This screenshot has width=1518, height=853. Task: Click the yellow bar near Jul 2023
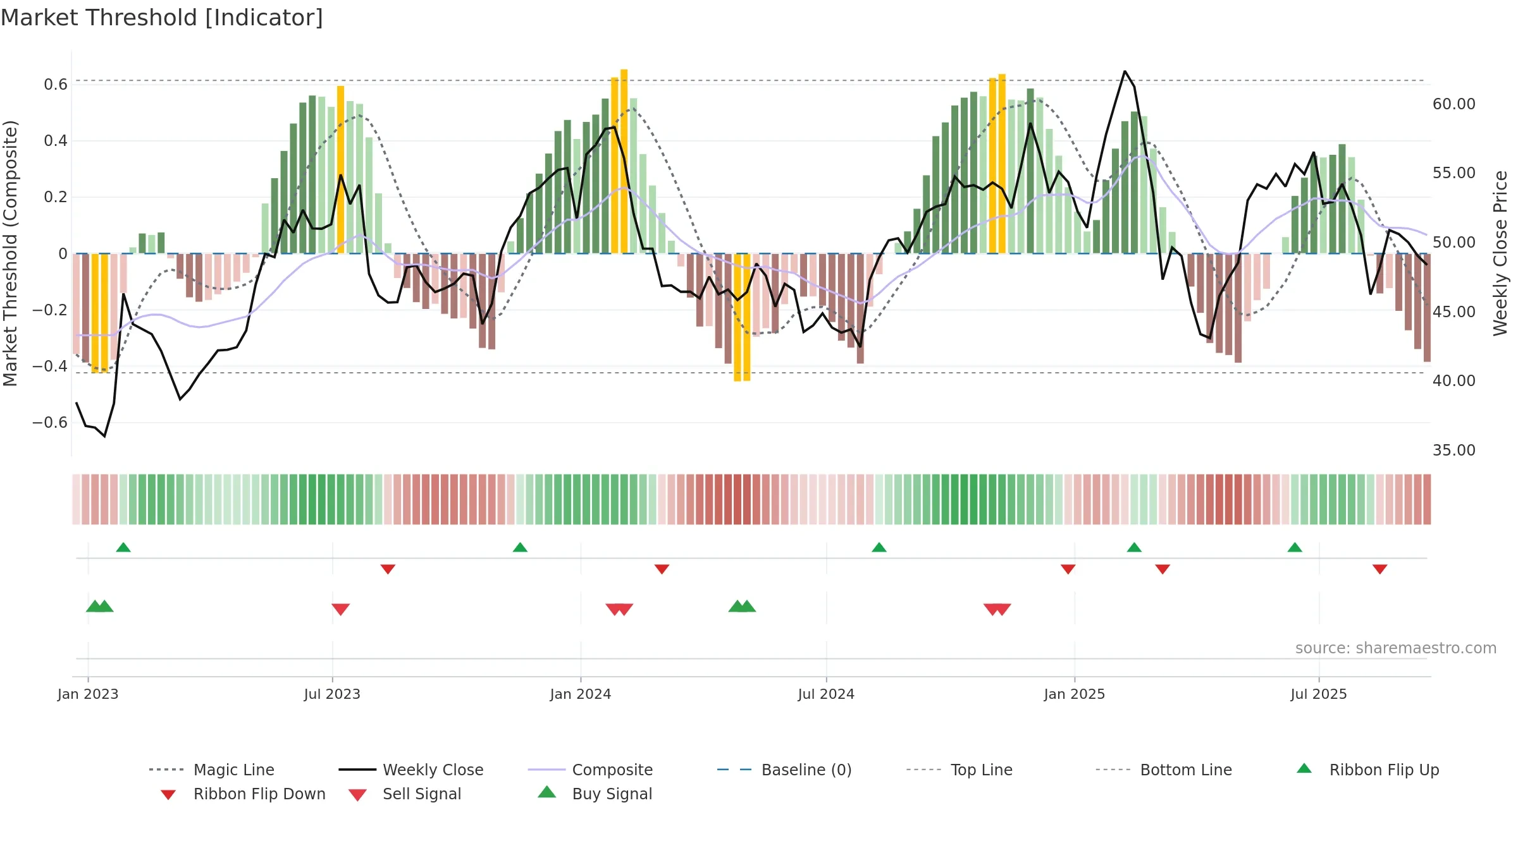pos(341,169)
